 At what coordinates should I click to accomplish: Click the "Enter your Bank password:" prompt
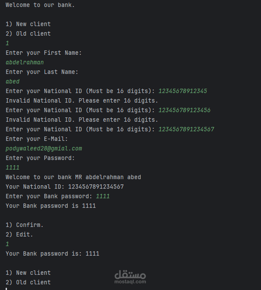(49, 196)
